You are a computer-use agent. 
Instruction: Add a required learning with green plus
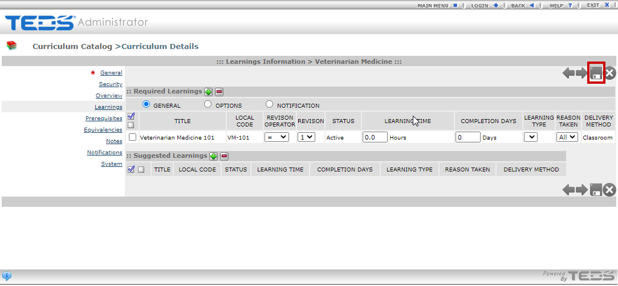coord(209,92)
